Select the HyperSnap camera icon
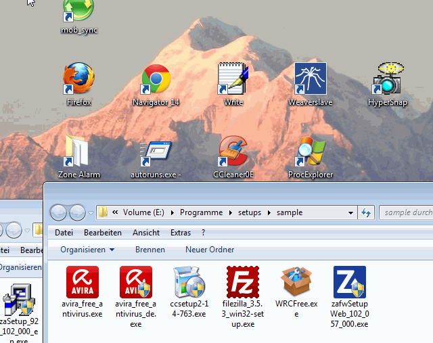 tap(388, 78)
